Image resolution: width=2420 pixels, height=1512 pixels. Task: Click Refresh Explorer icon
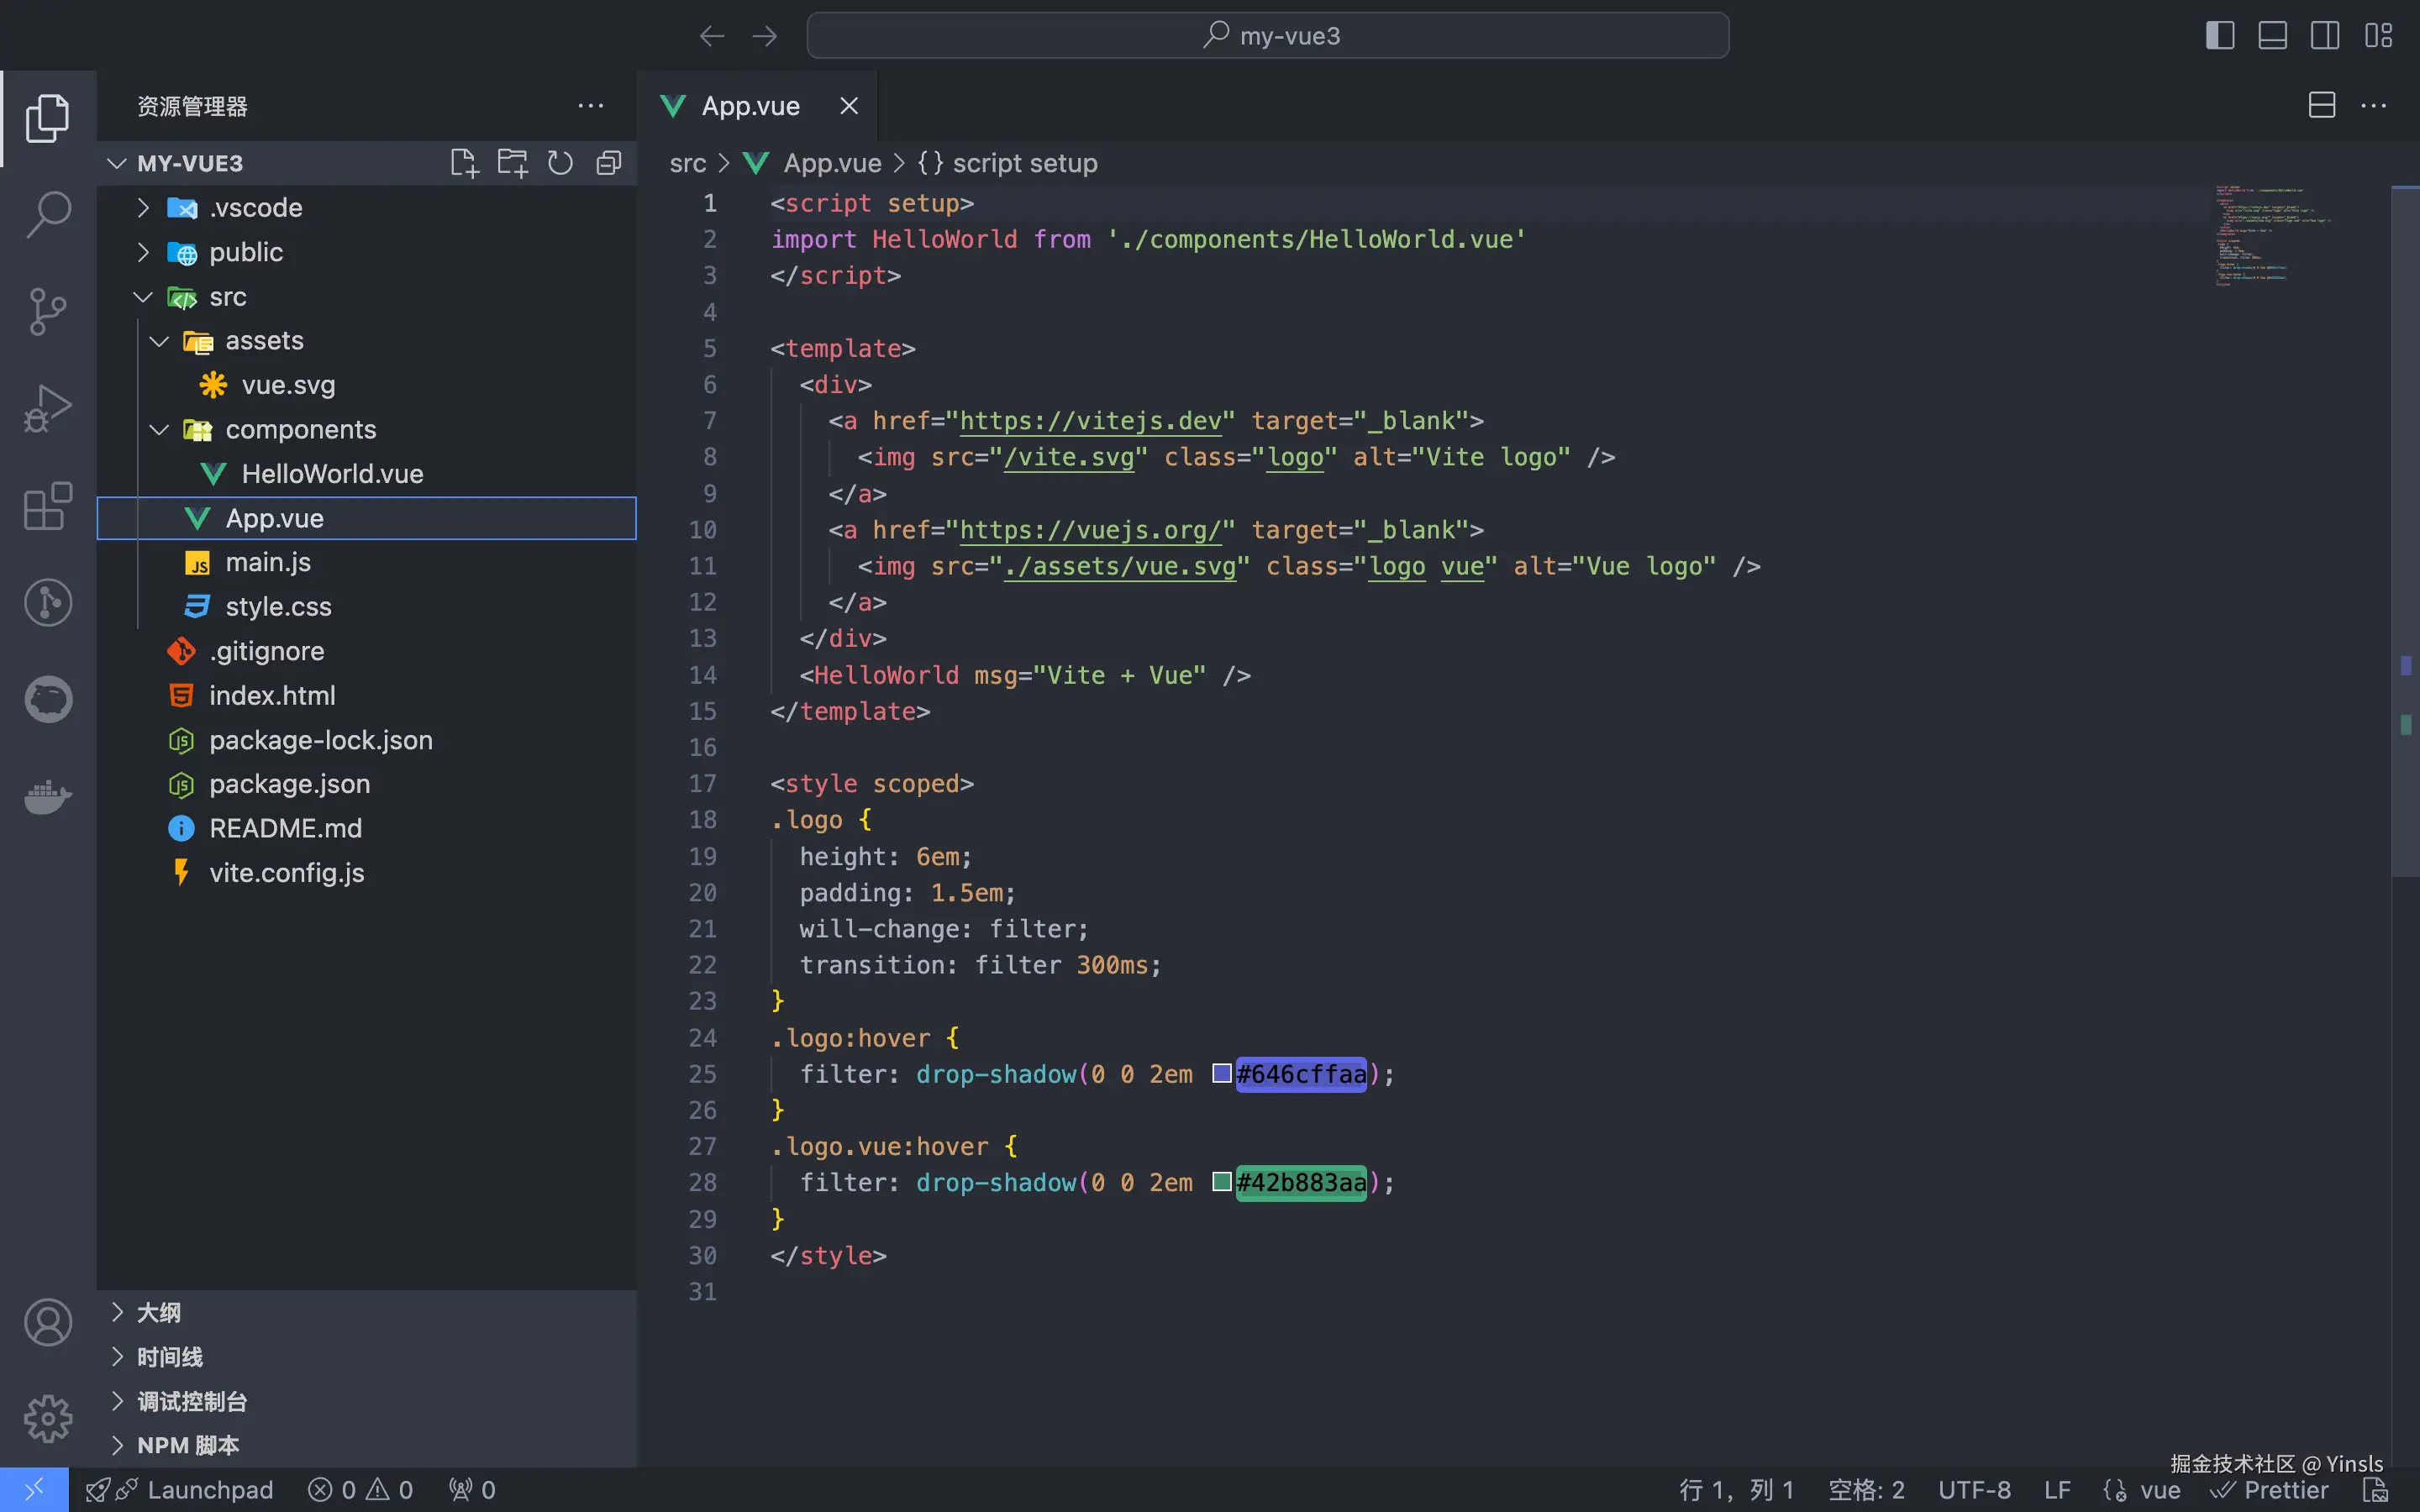[560, 163]
